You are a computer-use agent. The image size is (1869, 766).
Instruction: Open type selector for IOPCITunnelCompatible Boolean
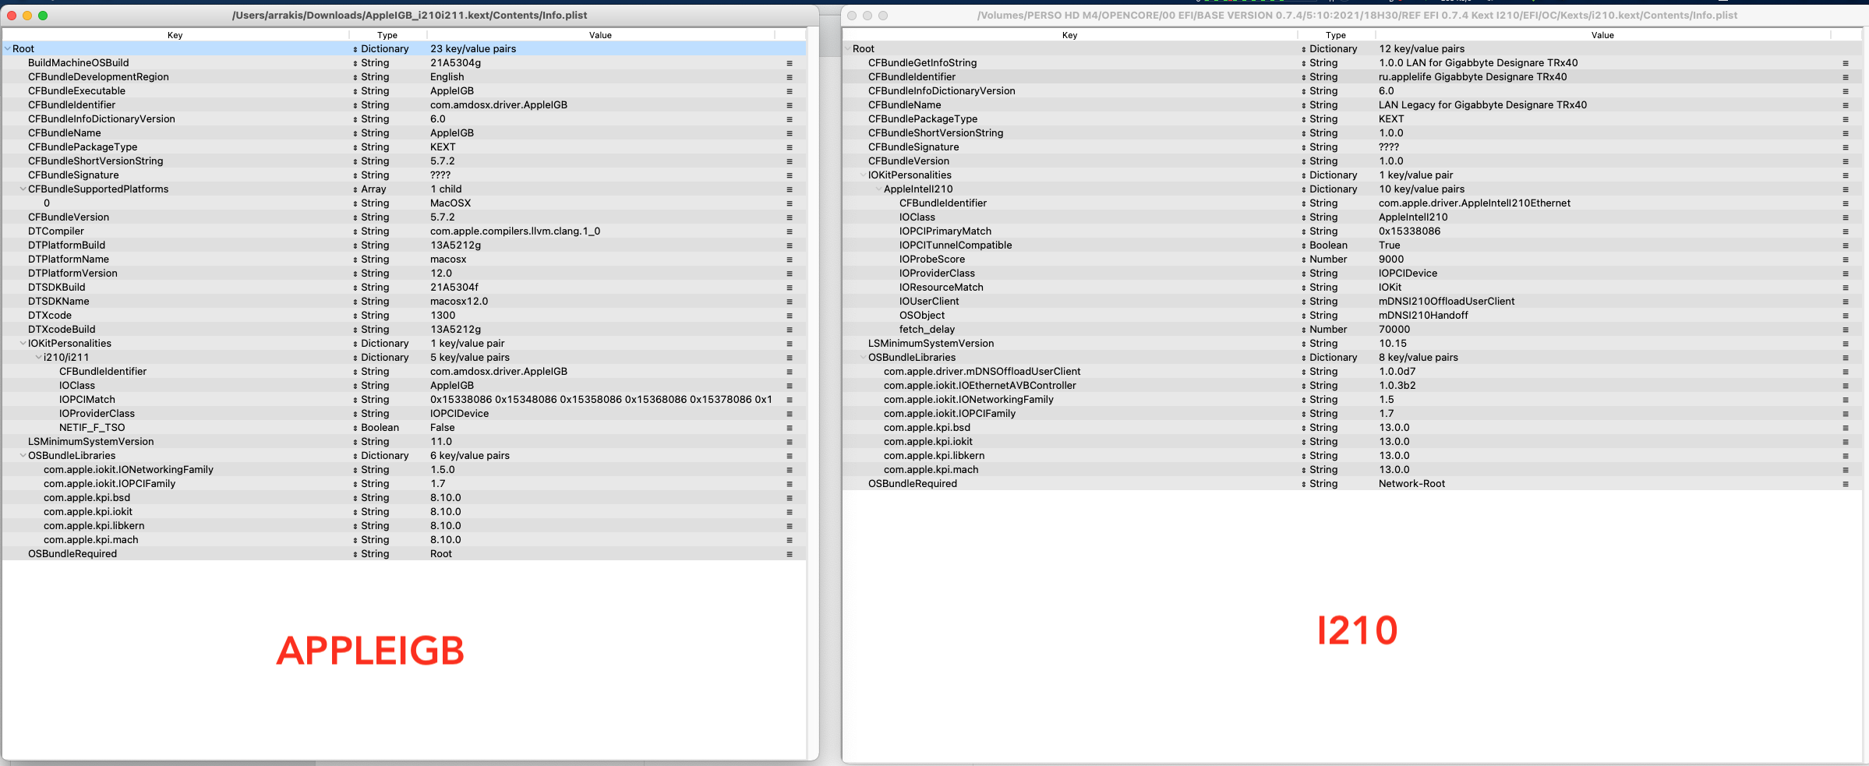[x=1304, y=245]
